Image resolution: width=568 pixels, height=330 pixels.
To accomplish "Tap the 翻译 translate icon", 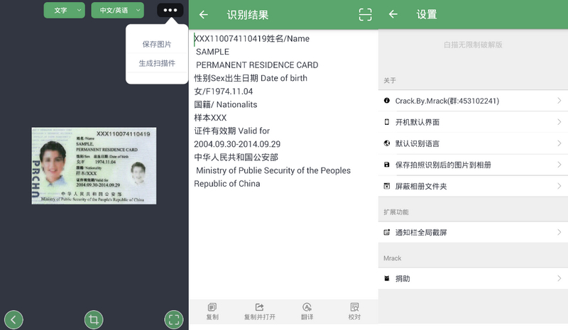I will point(307,311).
